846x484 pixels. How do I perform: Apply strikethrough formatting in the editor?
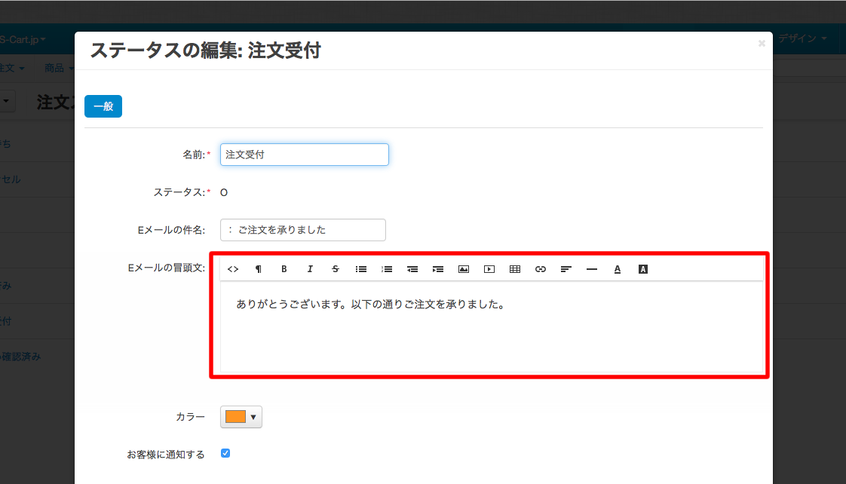point(335,269)
